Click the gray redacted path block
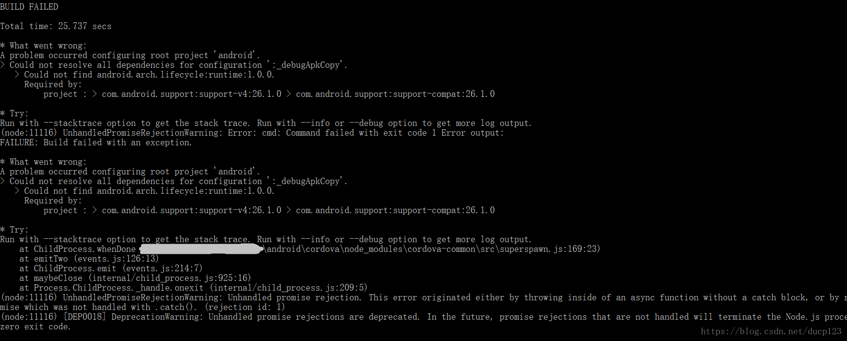The image size is (847, 341). click(201, 249)
